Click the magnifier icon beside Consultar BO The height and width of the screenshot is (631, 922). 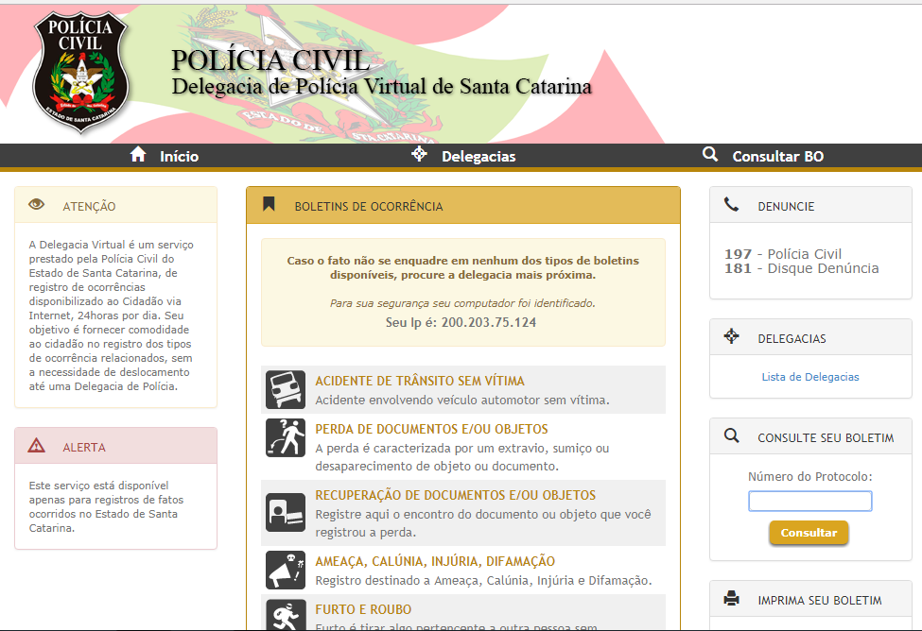point(710,155)
